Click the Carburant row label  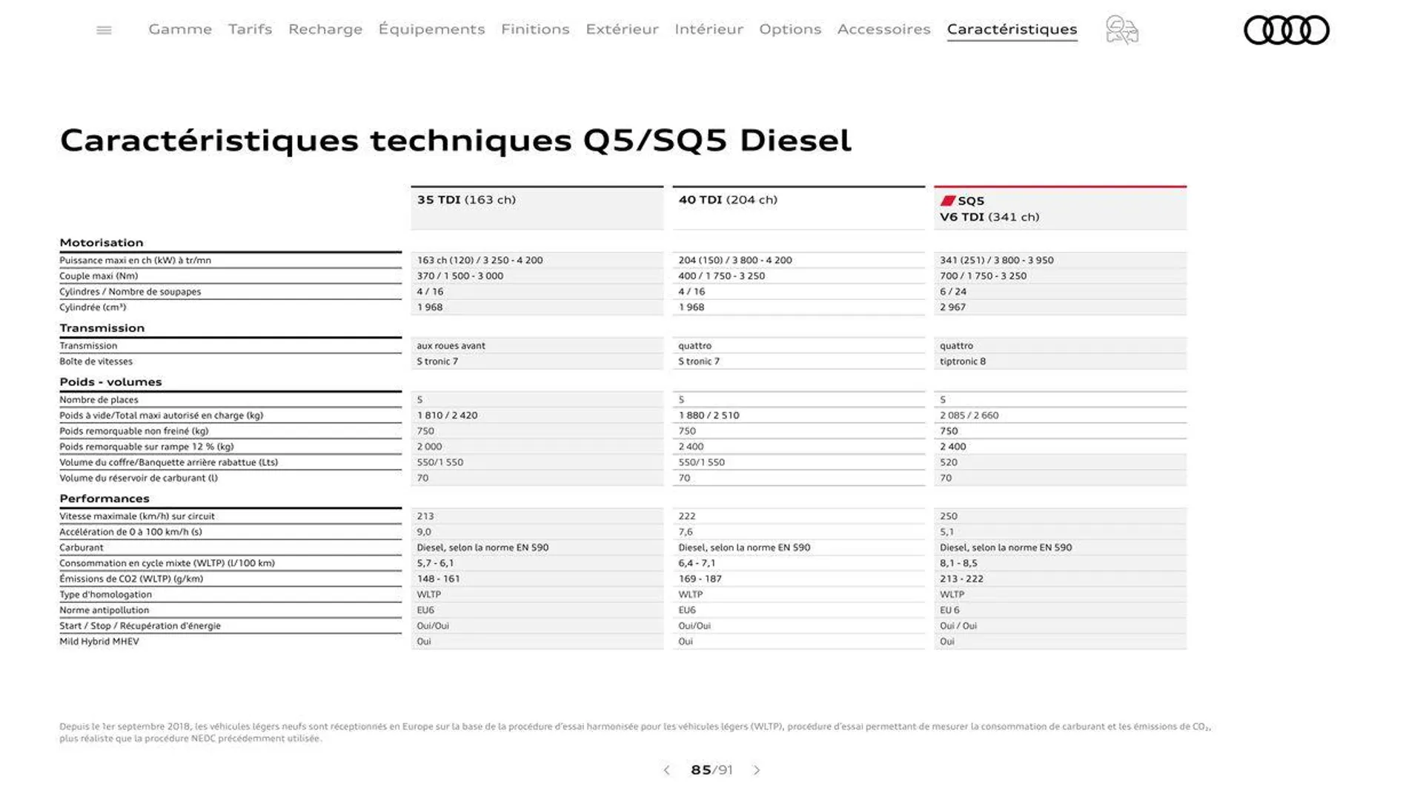click(x=82, y=547)
